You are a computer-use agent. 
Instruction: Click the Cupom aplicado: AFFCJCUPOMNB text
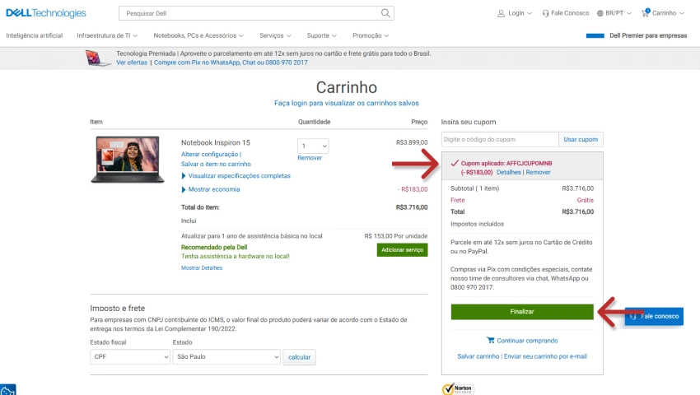click(506, 164)
